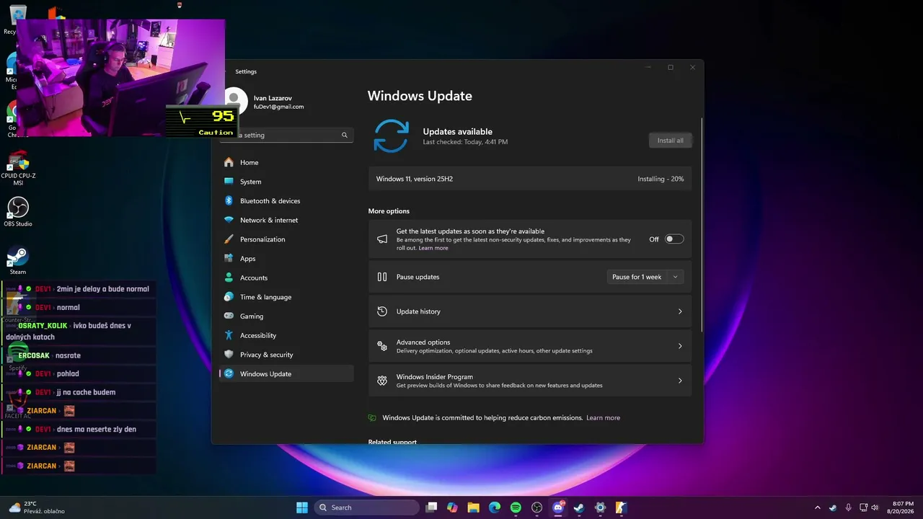
Task: Open carbon emissions Learn more link
Action: tap(603, 418)
